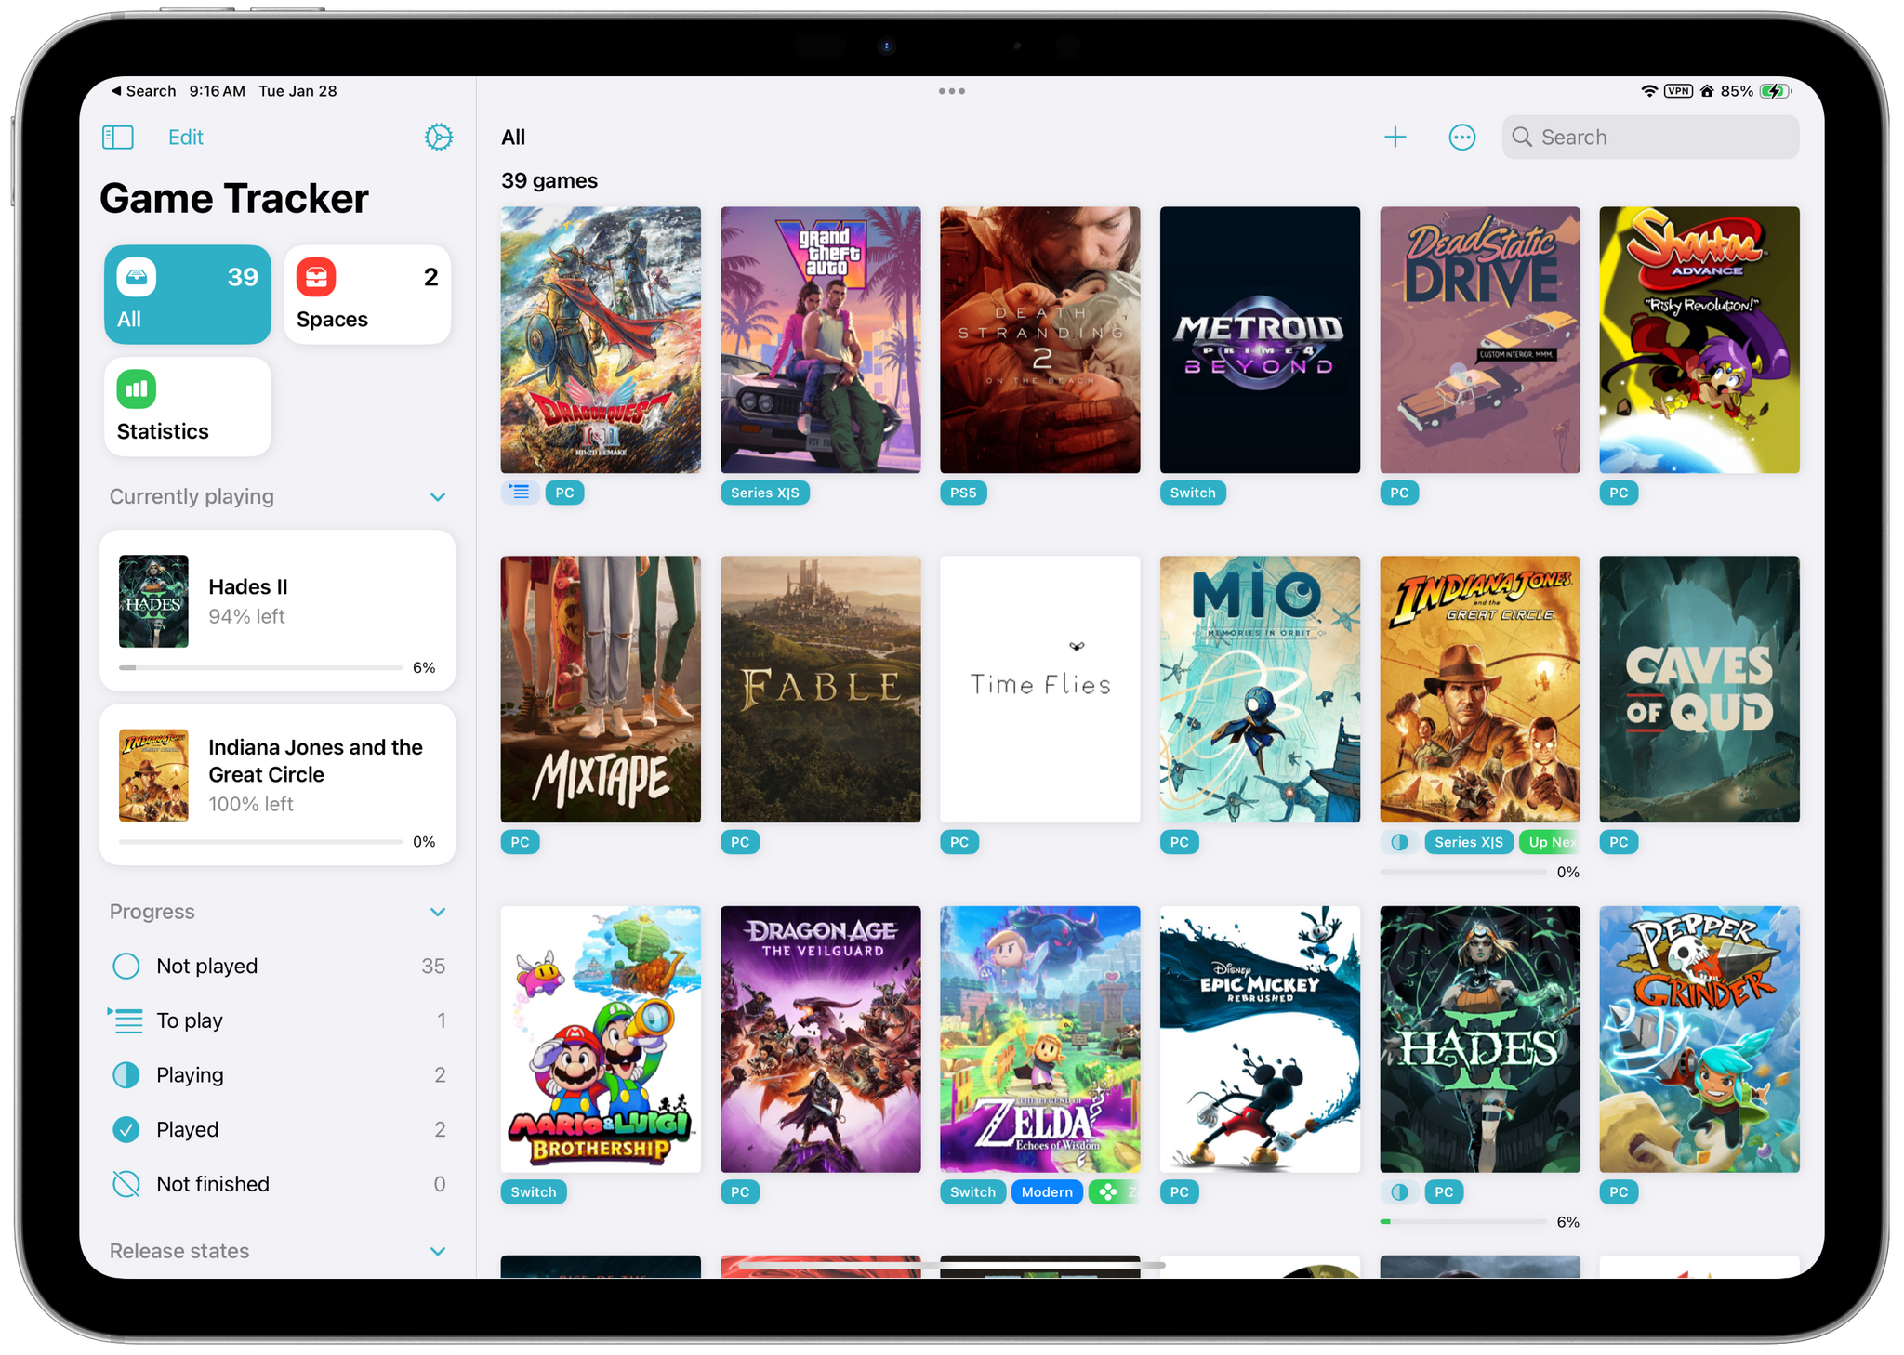Open Time Flies game cover
Viewport: 1904px width, 1355px height.
[x=1040, y=690]
